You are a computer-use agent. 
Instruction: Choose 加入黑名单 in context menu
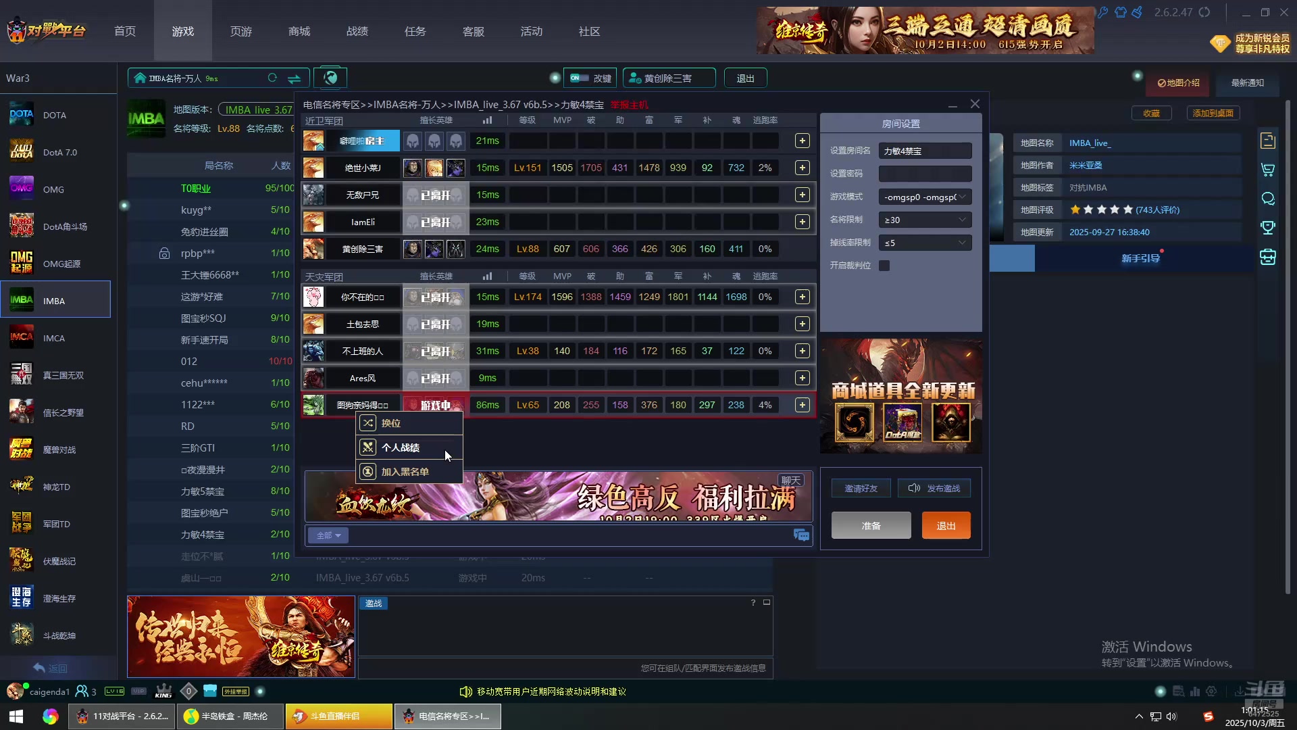click(x=405, y=472)
